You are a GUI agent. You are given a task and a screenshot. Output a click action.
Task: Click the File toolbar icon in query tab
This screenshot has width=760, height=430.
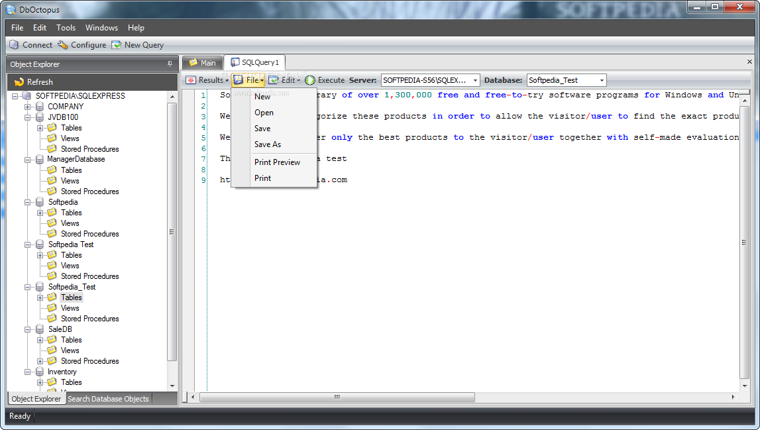(238, 80)
